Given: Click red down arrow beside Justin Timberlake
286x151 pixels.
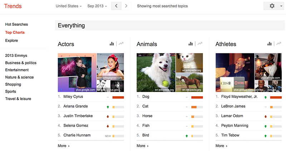Looking at the screenshot, I should pos(108,117).
